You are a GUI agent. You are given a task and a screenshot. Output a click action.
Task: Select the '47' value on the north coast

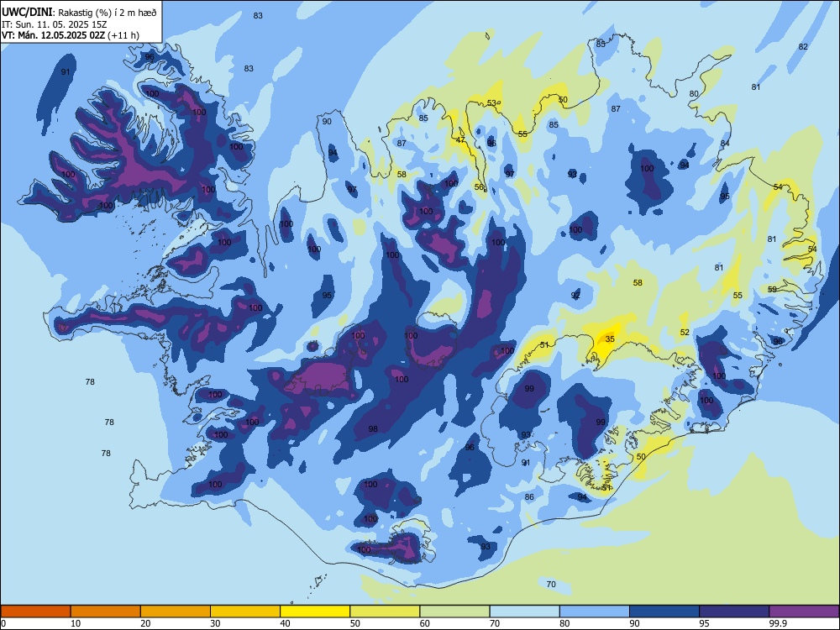[460, 139]
